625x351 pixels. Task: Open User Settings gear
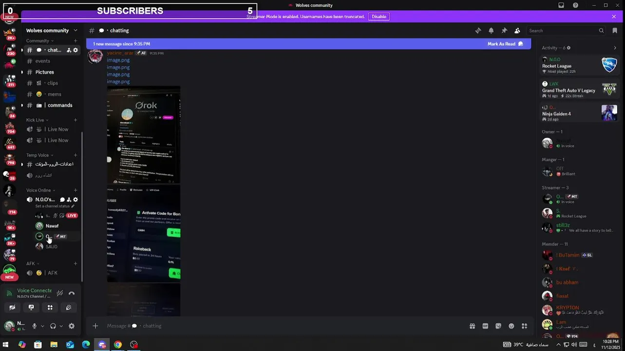pos(72,326)
